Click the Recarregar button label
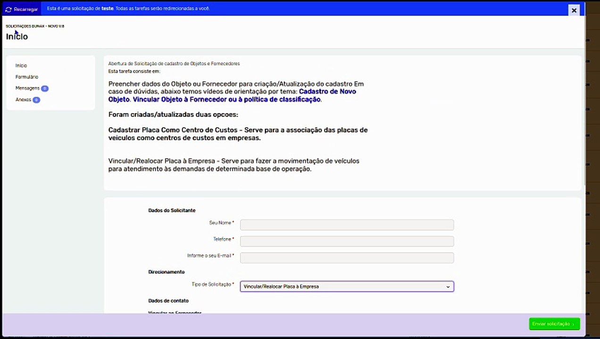This screenshot has height=339, width=600. point(26,9)
